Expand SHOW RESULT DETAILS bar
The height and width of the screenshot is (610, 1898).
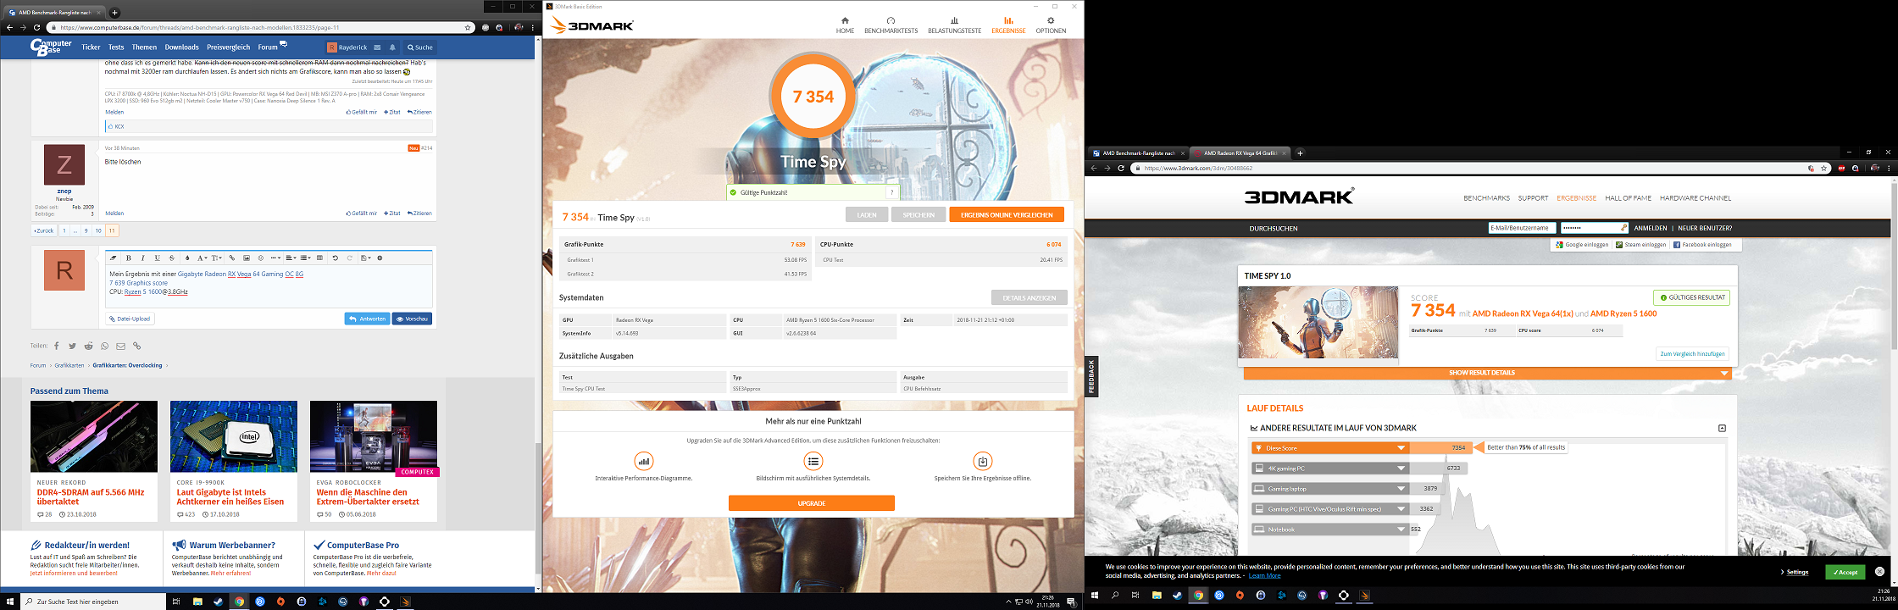1487,373
